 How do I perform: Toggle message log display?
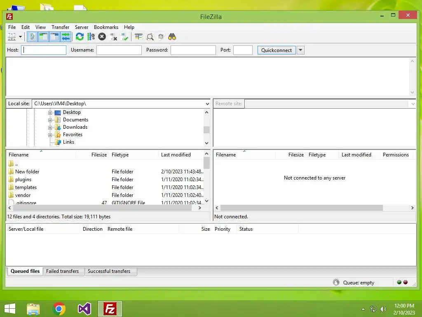coord(32,37)
